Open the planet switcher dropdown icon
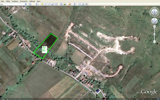Screen dimensions: 160x100 [70, 4]
